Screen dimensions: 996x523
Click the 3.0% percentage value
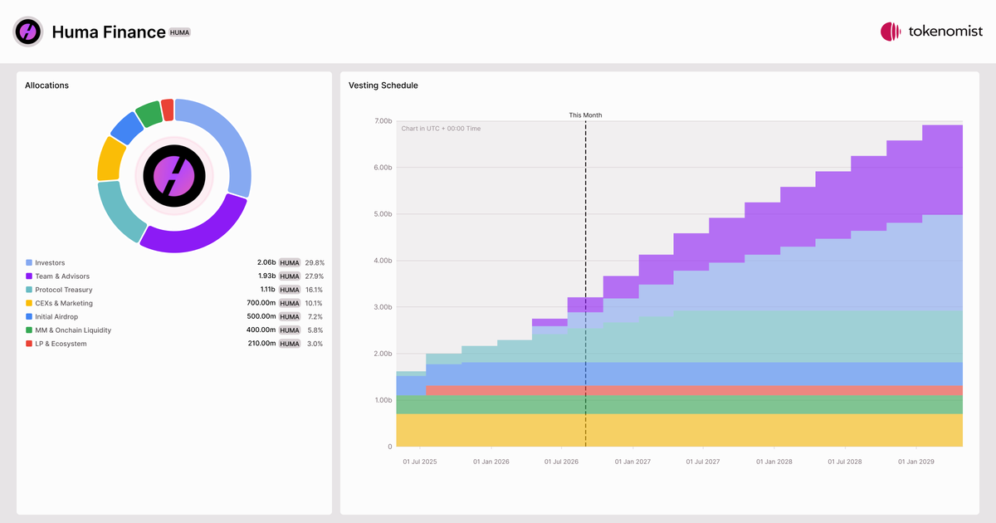[x=315, y=344]
